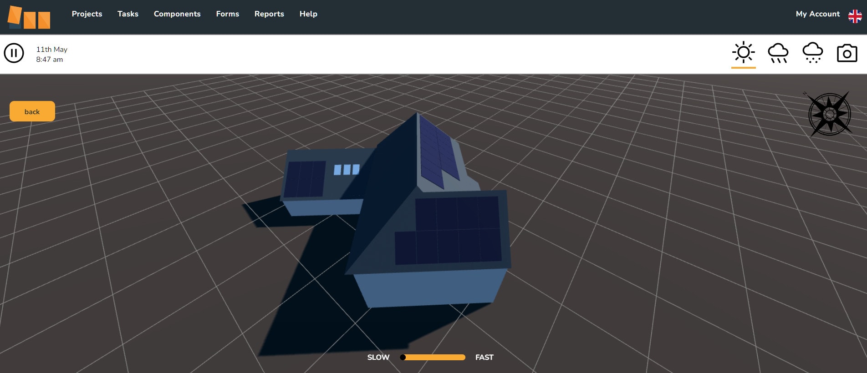Viewport: 867px width, 373px height.
Task: Open the Components menu
Action: tap(177, 14)
